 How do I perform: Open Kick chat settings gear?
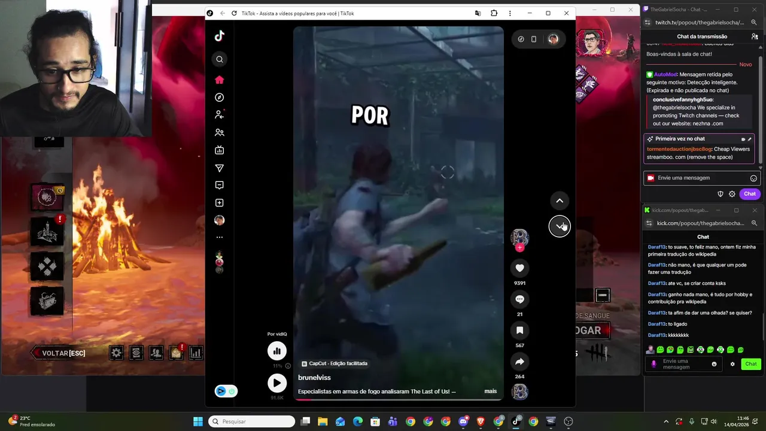[732, 364]
